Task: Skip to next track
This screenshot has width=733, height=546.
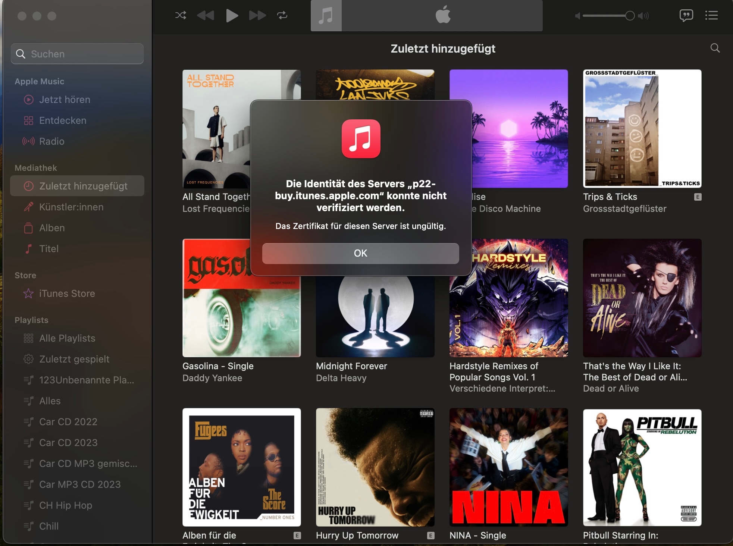Action: click(x=257, y=15)
